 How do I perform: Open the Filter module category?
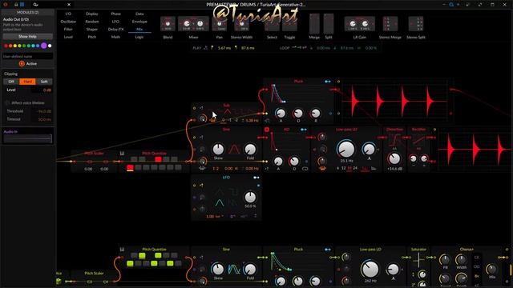(x=68, y=30)
